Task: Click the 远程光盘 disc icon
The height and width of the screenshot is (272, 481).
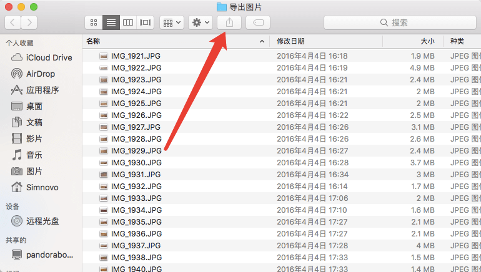Action: [17, 221]
